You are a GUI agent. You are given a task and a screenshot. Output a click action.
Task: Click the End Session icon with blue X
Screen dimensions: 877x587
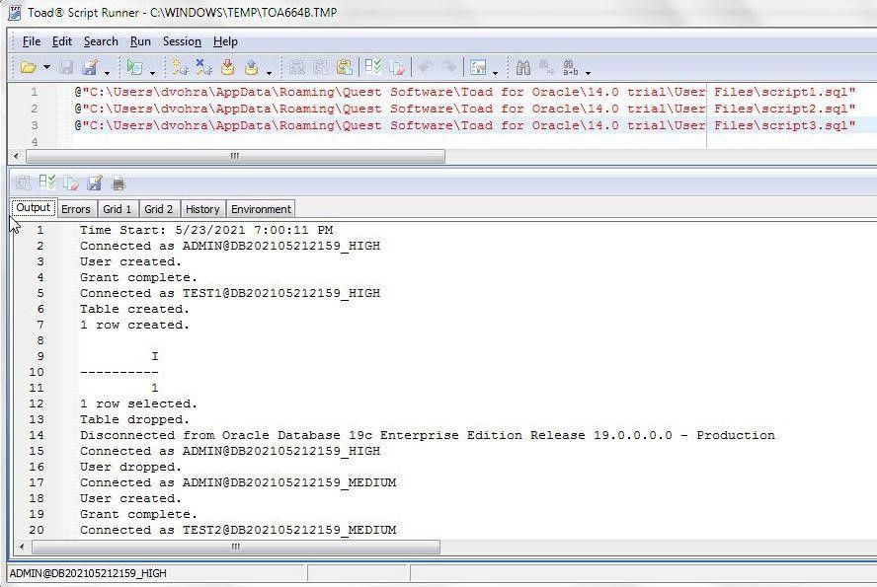pos(203,68)
